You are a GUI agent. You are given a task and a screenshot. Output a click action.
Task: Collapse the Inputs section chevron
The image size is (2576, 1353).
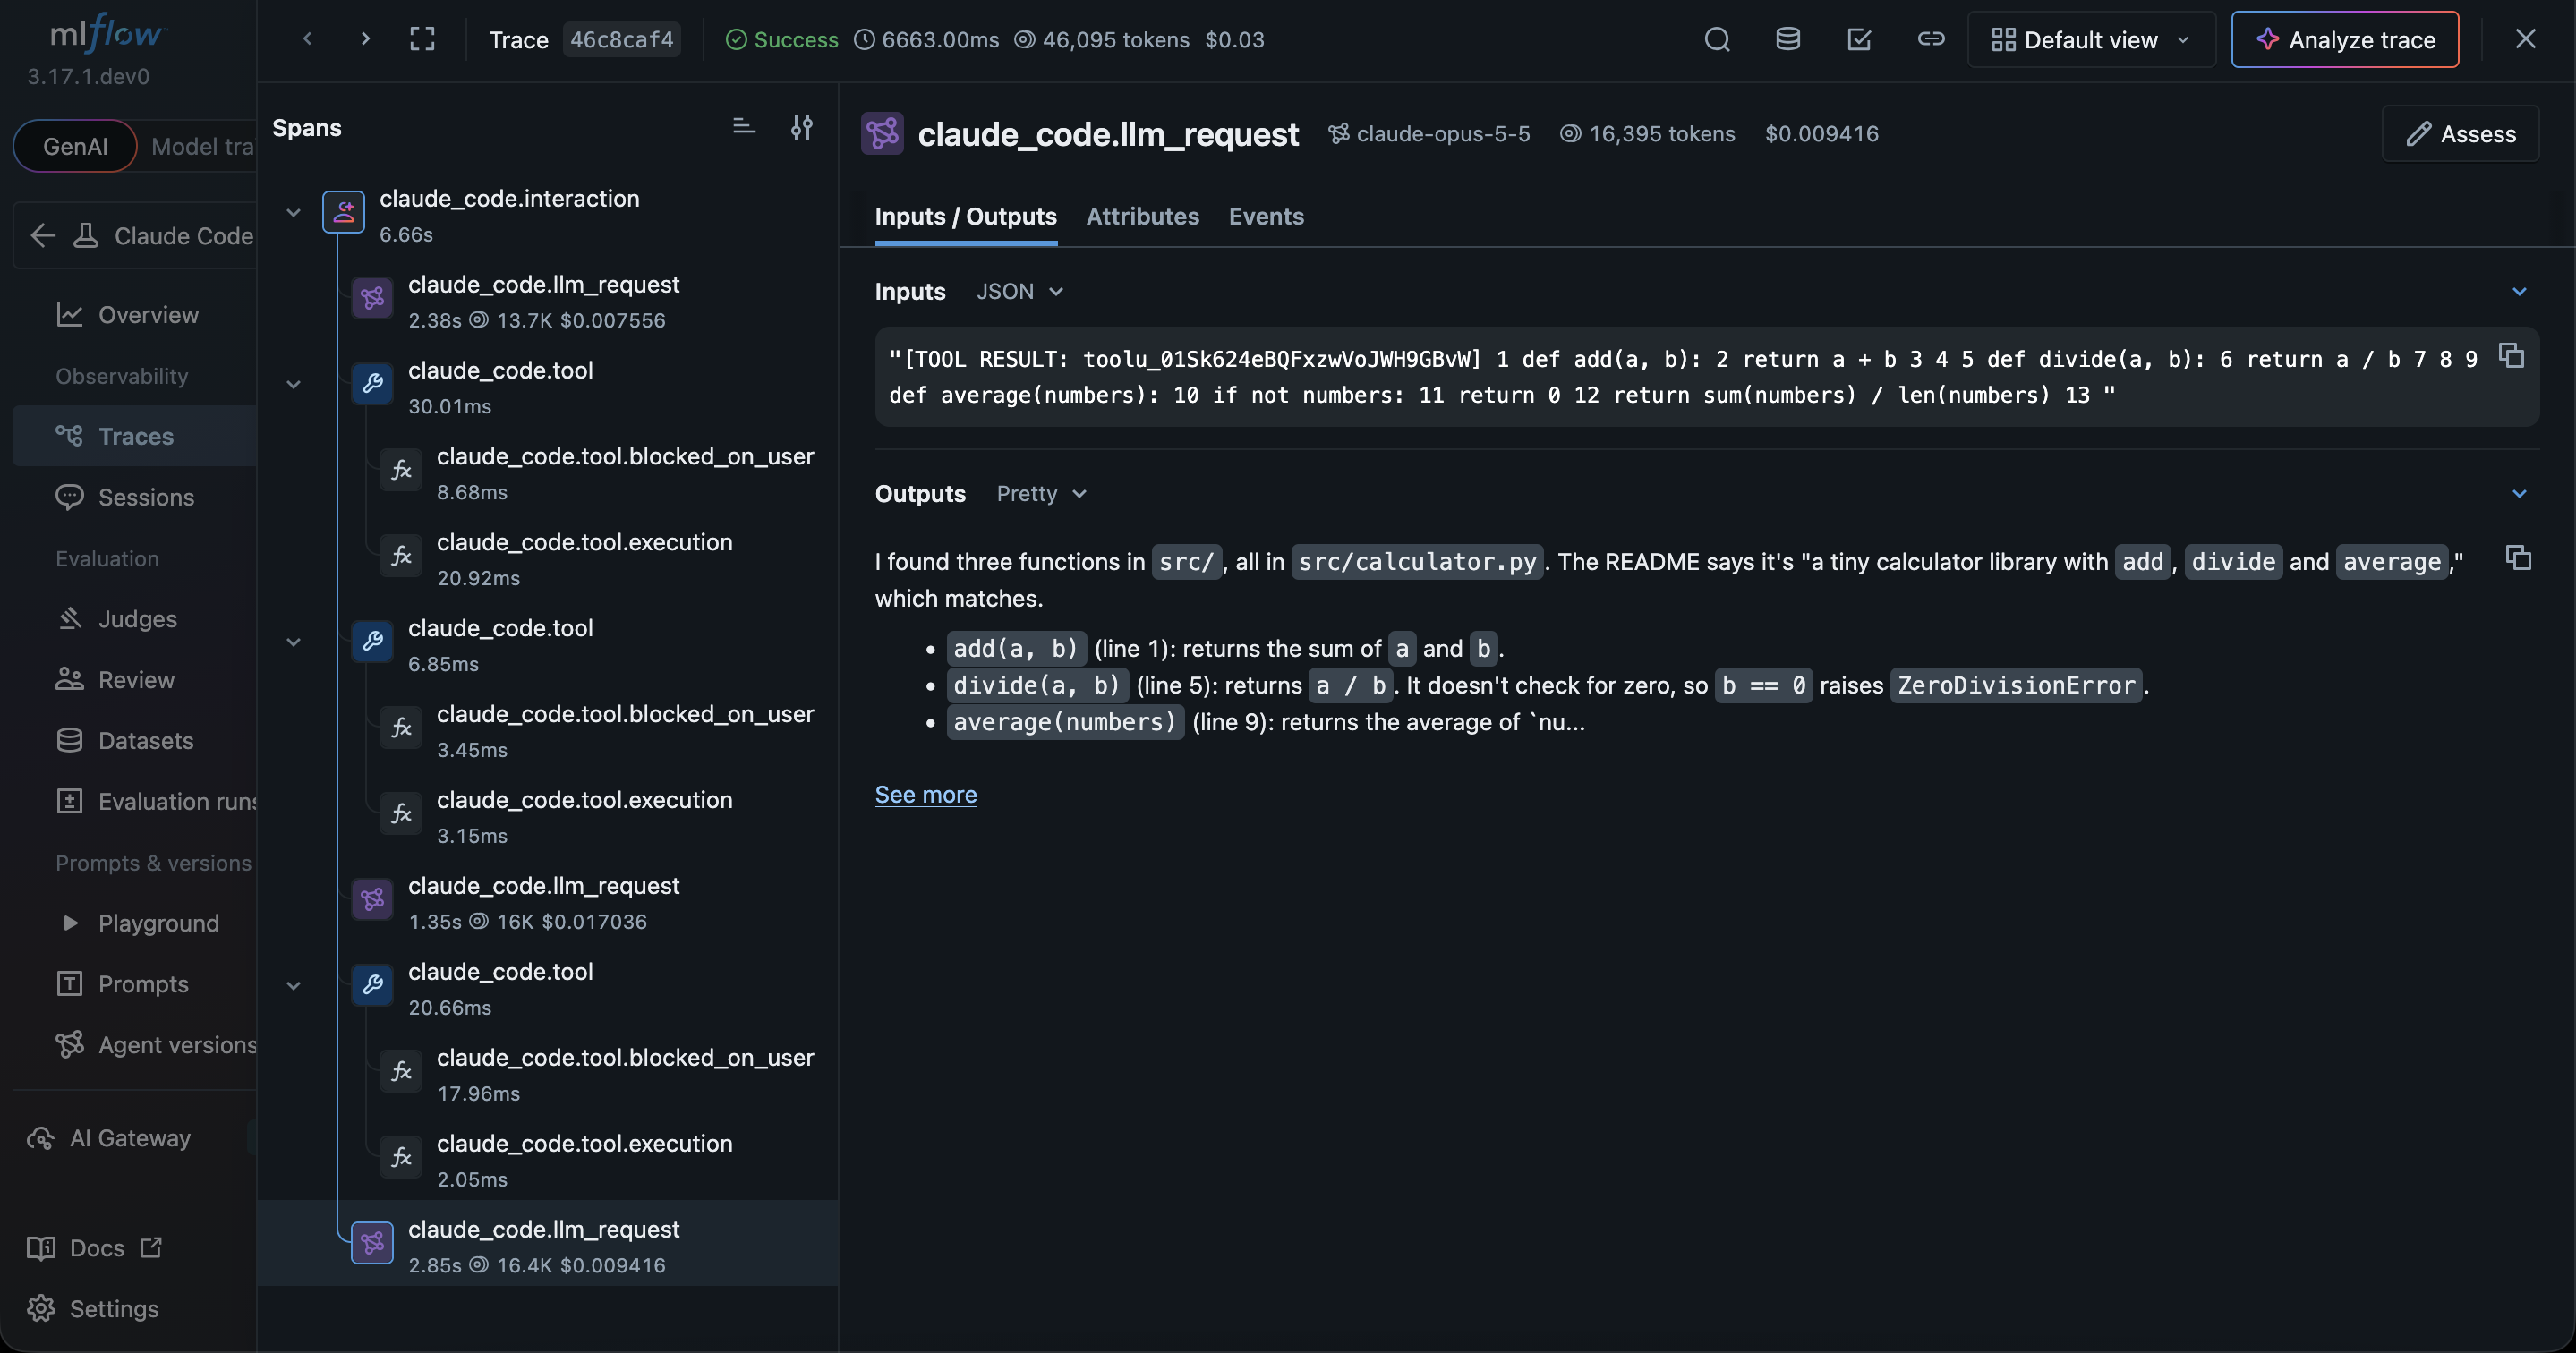[x=2519, y=292]
